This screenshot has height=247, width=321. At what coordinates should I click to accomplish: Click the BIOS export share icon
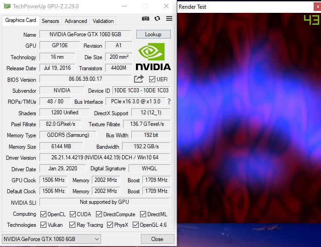tap(139, 79)
